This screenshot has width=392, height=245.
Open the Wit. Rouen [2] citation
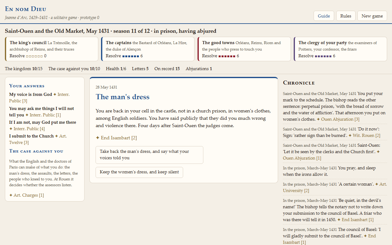point(364,135)
